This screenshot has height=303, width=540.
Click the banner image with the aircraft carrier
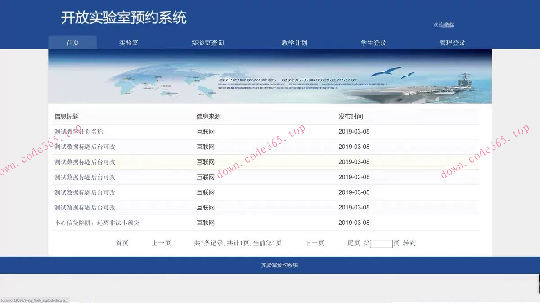pyautogui.click(x=270, y=76)
